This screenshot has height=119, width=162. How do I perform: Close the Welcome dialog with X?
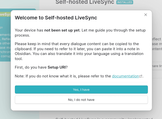pos(146,15)
